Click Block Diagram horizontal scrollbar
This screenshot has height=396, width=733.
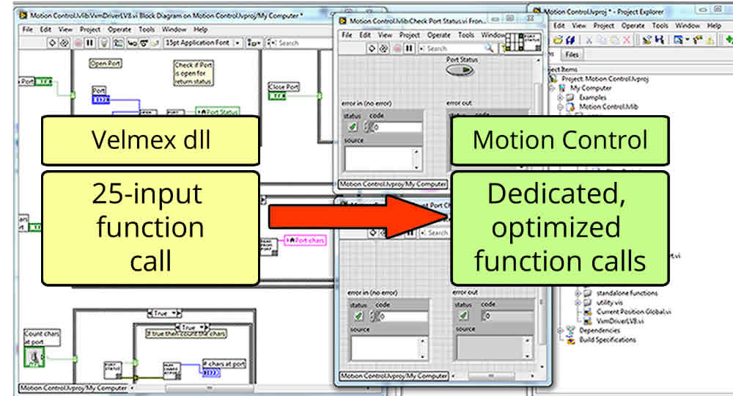point(211,388)
